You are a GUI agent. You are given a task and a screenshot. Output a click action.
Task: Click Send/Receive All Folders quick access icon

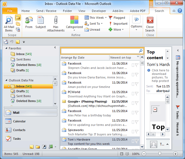point(6,42)
